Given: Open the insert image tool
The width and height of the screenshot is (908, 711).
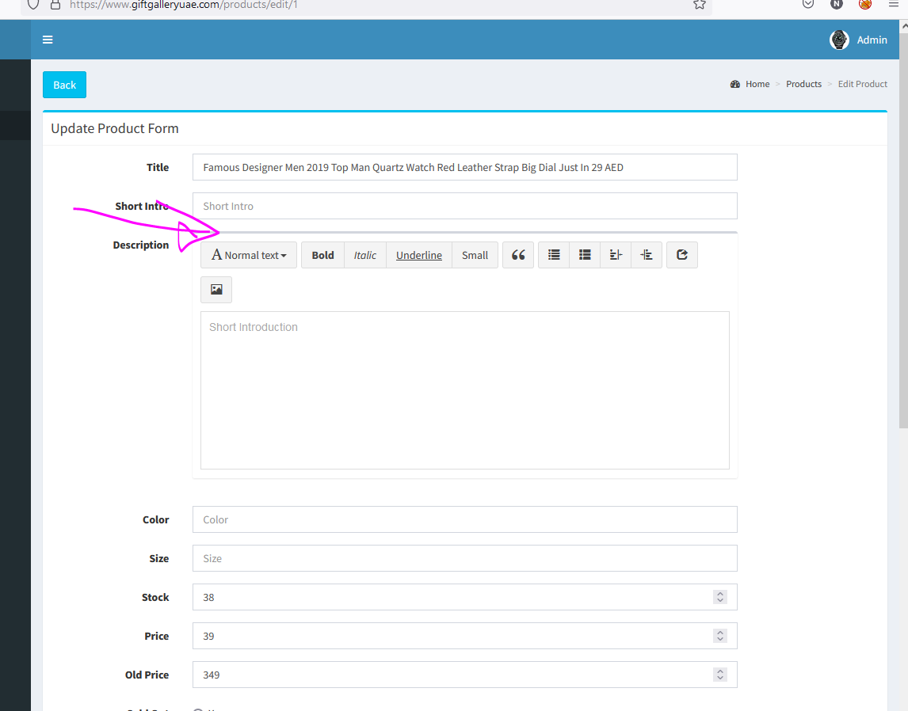Looking at the screenshot, I should click(216, 290).
